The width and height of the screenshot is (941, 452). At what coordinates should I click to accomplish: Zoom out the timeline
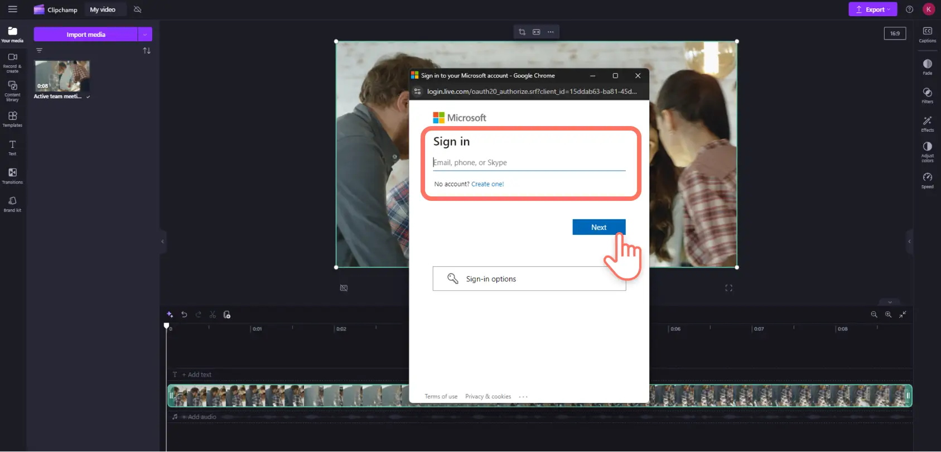874,315
